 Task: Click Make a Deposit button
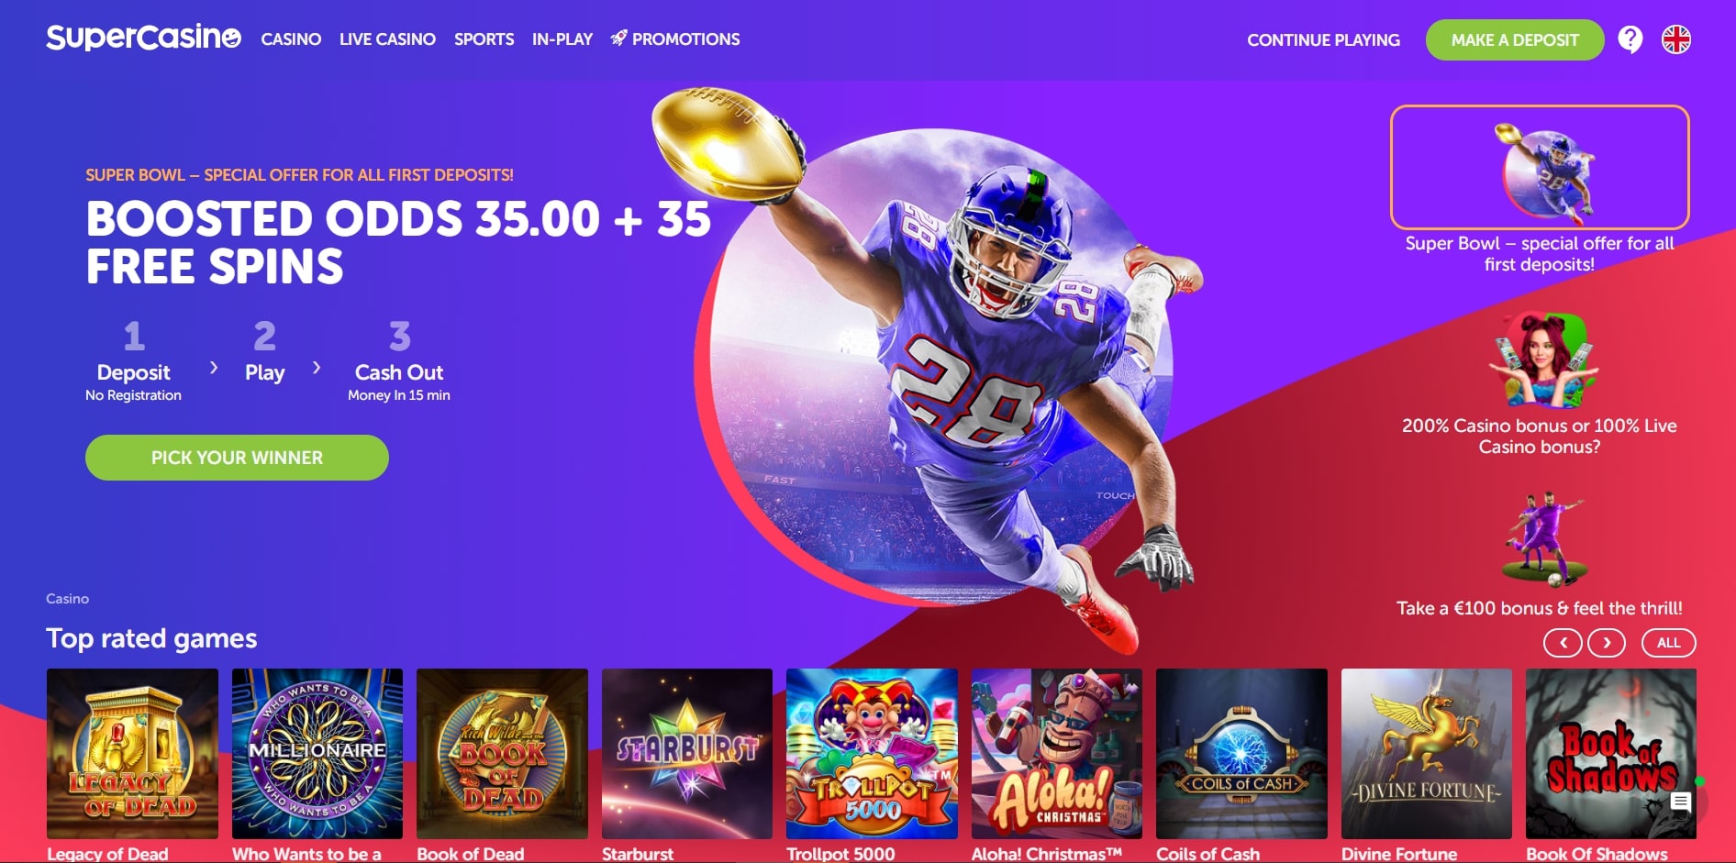[x=1515, y=39]
